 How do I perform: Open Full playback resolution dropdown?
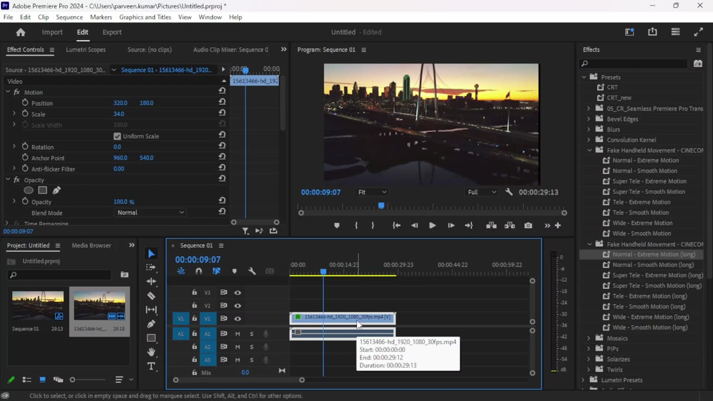[x=482, y=192]
